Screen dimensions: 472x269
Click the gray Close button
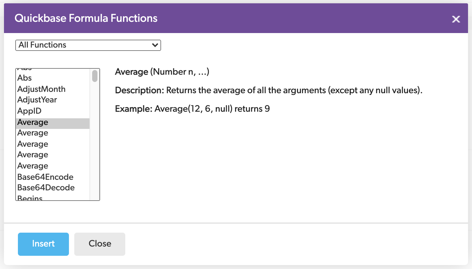100,244
